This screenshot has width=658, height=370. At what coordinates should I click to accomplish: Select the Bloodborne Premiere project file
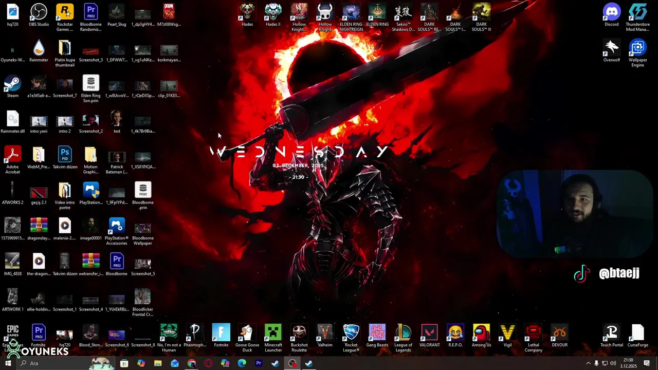(117, 265)
